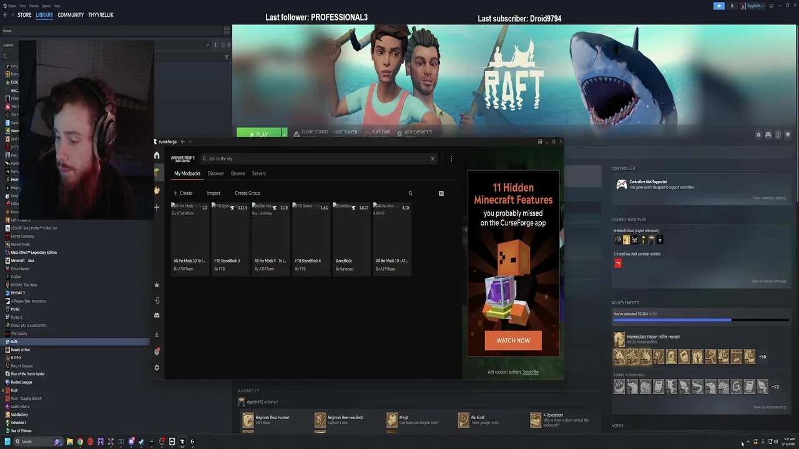799x449 pixels.
Task: Click Raft achievements progress bar
Action: point(701,320)
